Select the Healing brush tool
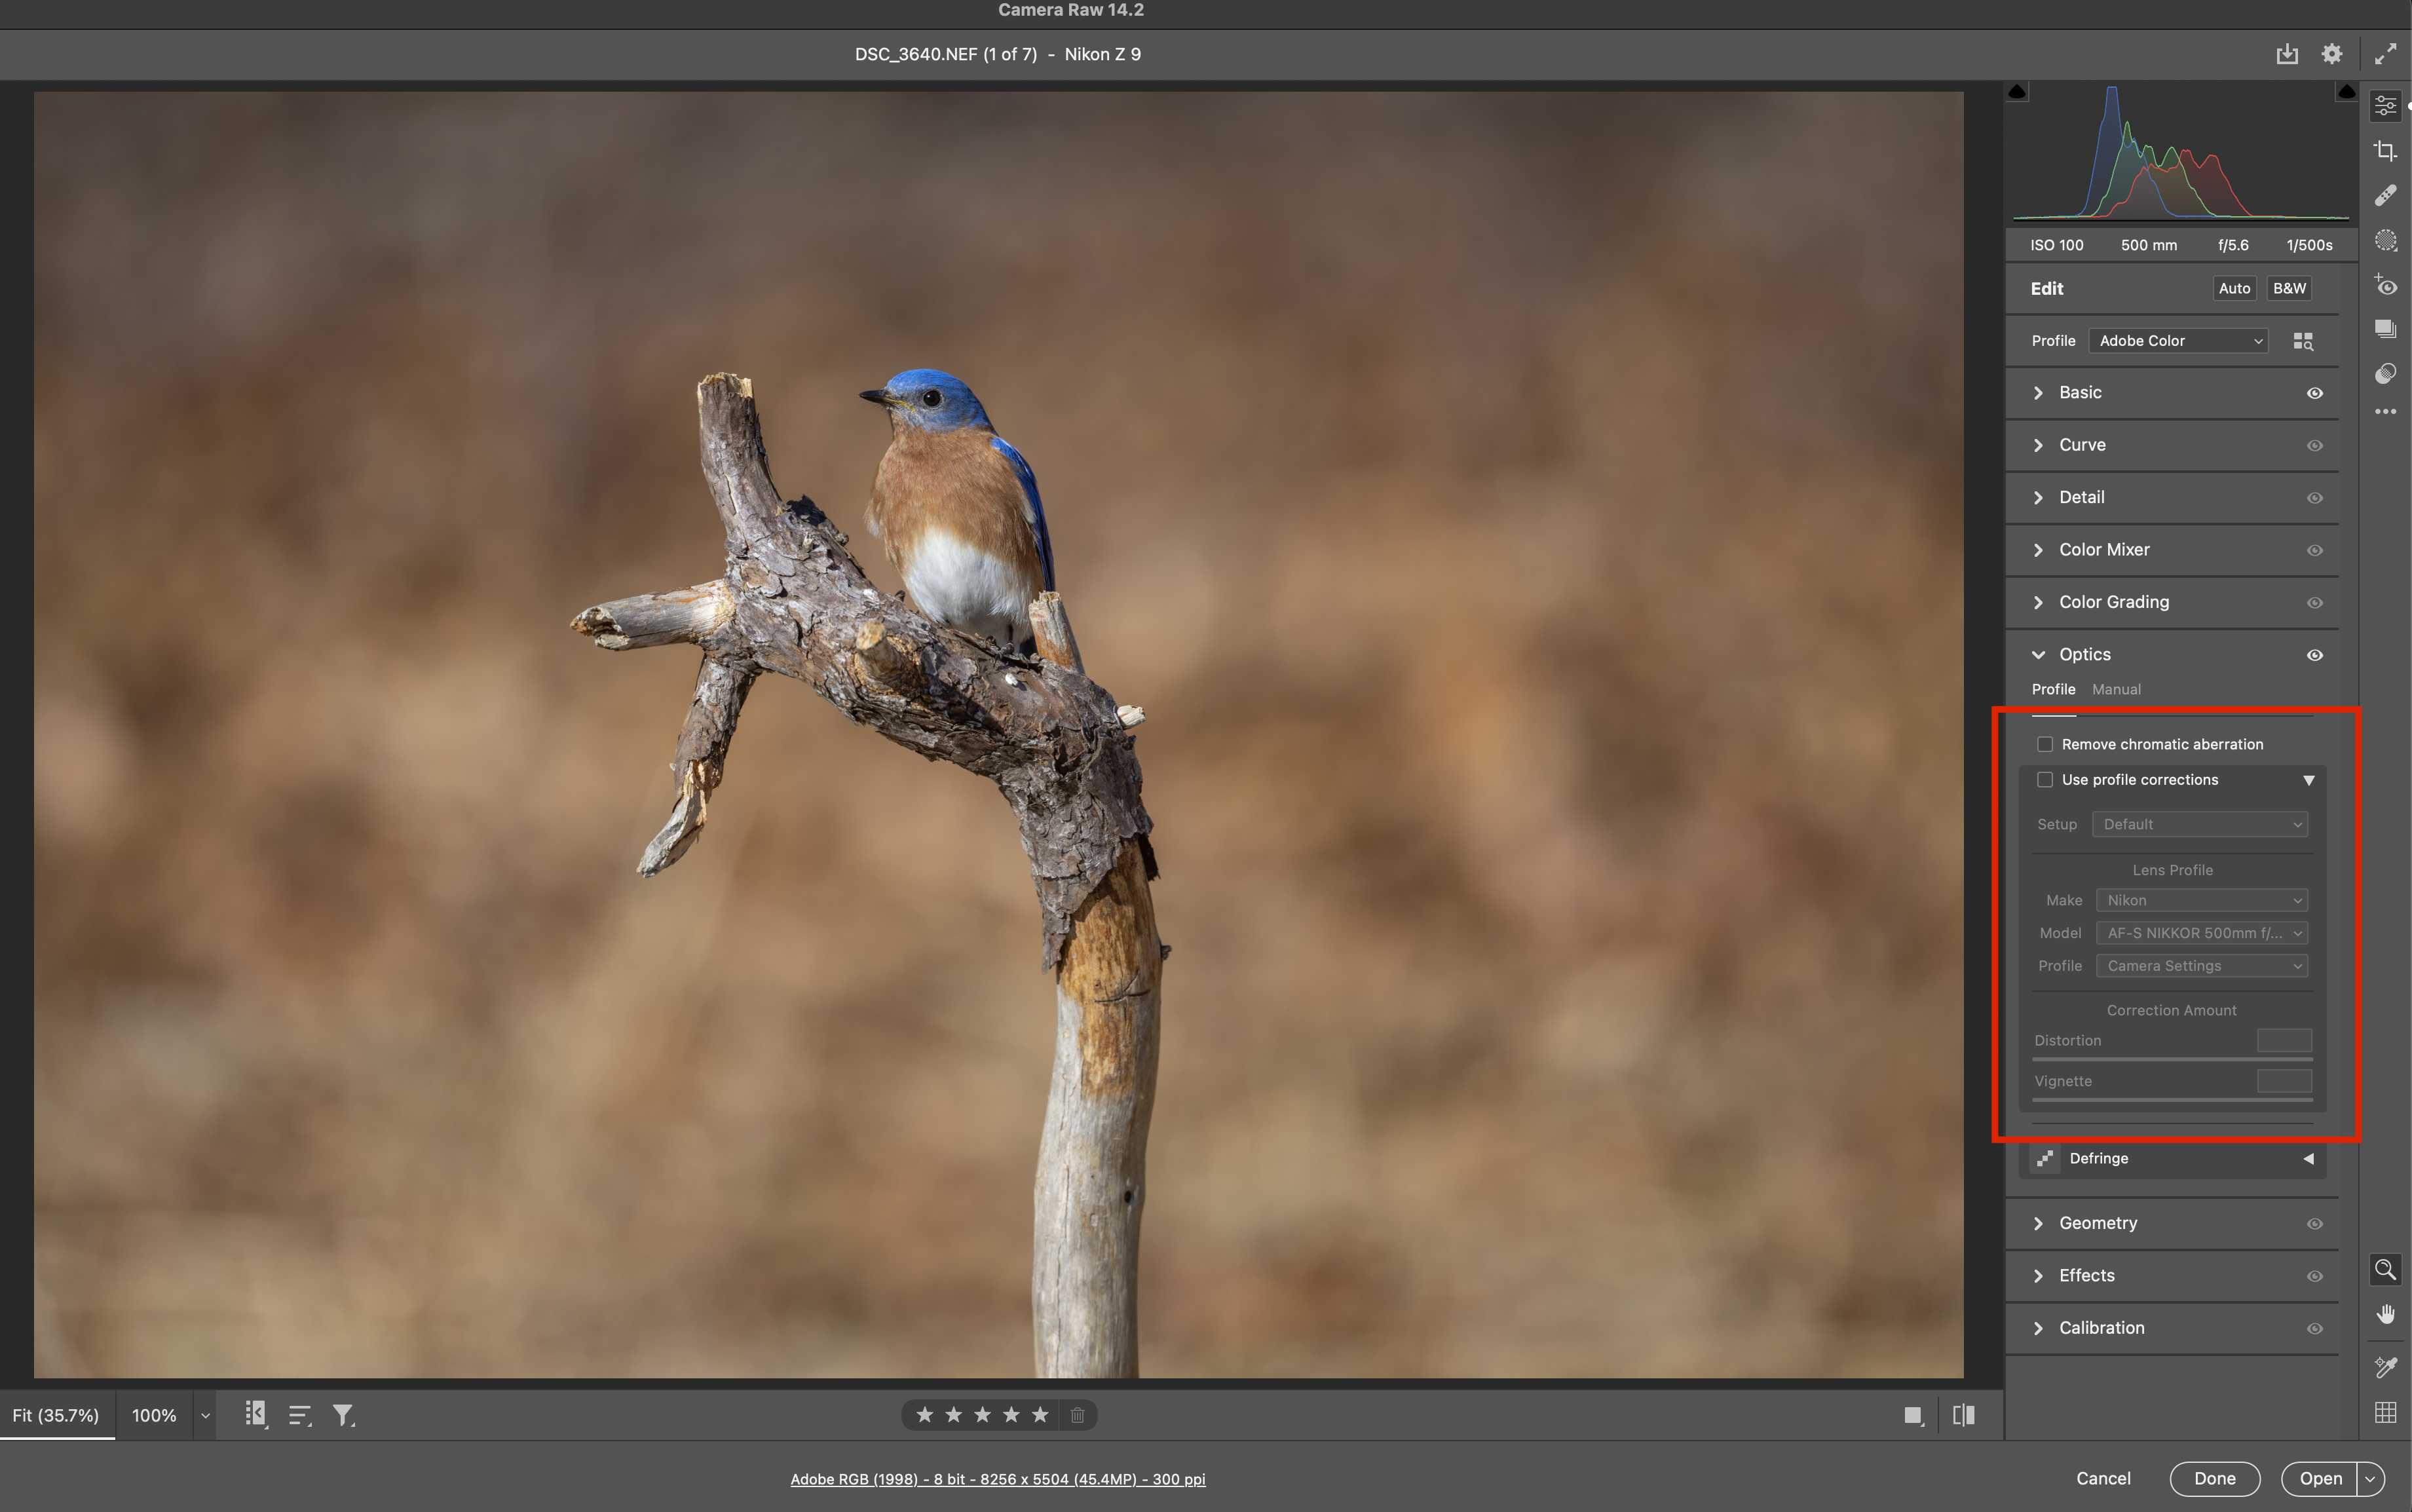 click(2385, 195)
